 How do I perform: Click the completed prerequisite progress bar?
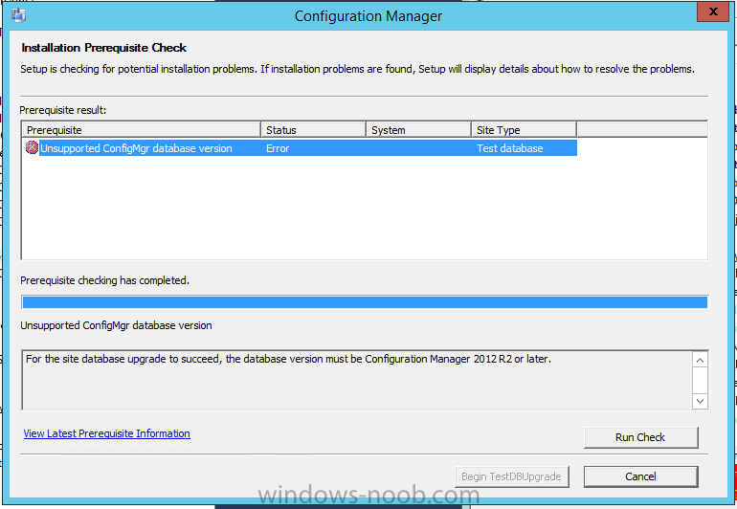click(365, 302)
